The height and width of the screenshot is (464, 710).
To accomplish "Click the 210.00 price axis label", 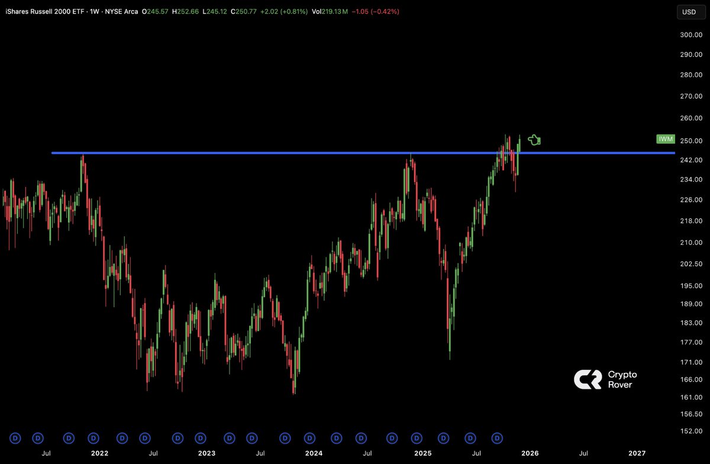I will [691, 243].
